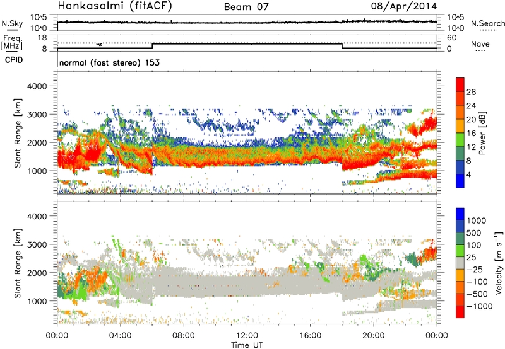Select the Freq. [MHz] axis label
The height and width of the screenshot is (349, 505).
pyautogui.click(x=12, y=42)
